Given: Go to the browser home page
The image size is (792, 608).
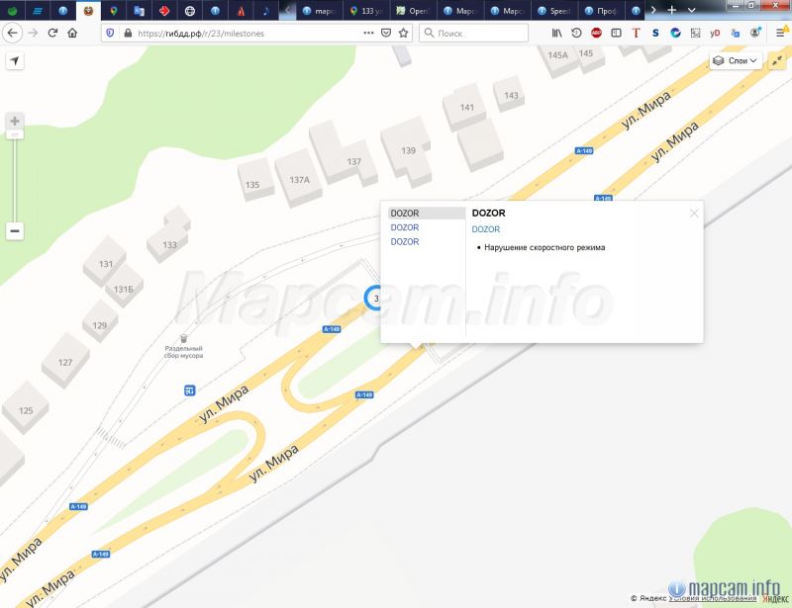Looking at the screenshot, I should (72, 33).
